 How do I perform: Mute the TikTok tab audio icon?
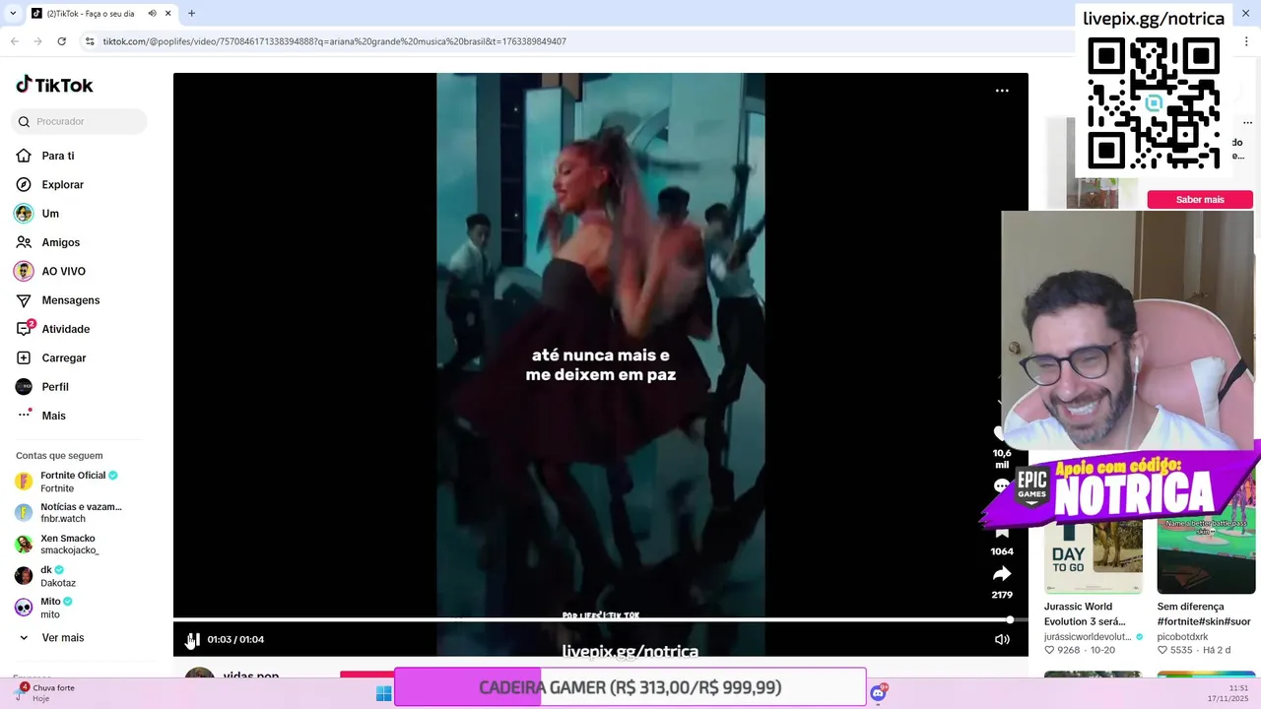click(x=152, y=14)
